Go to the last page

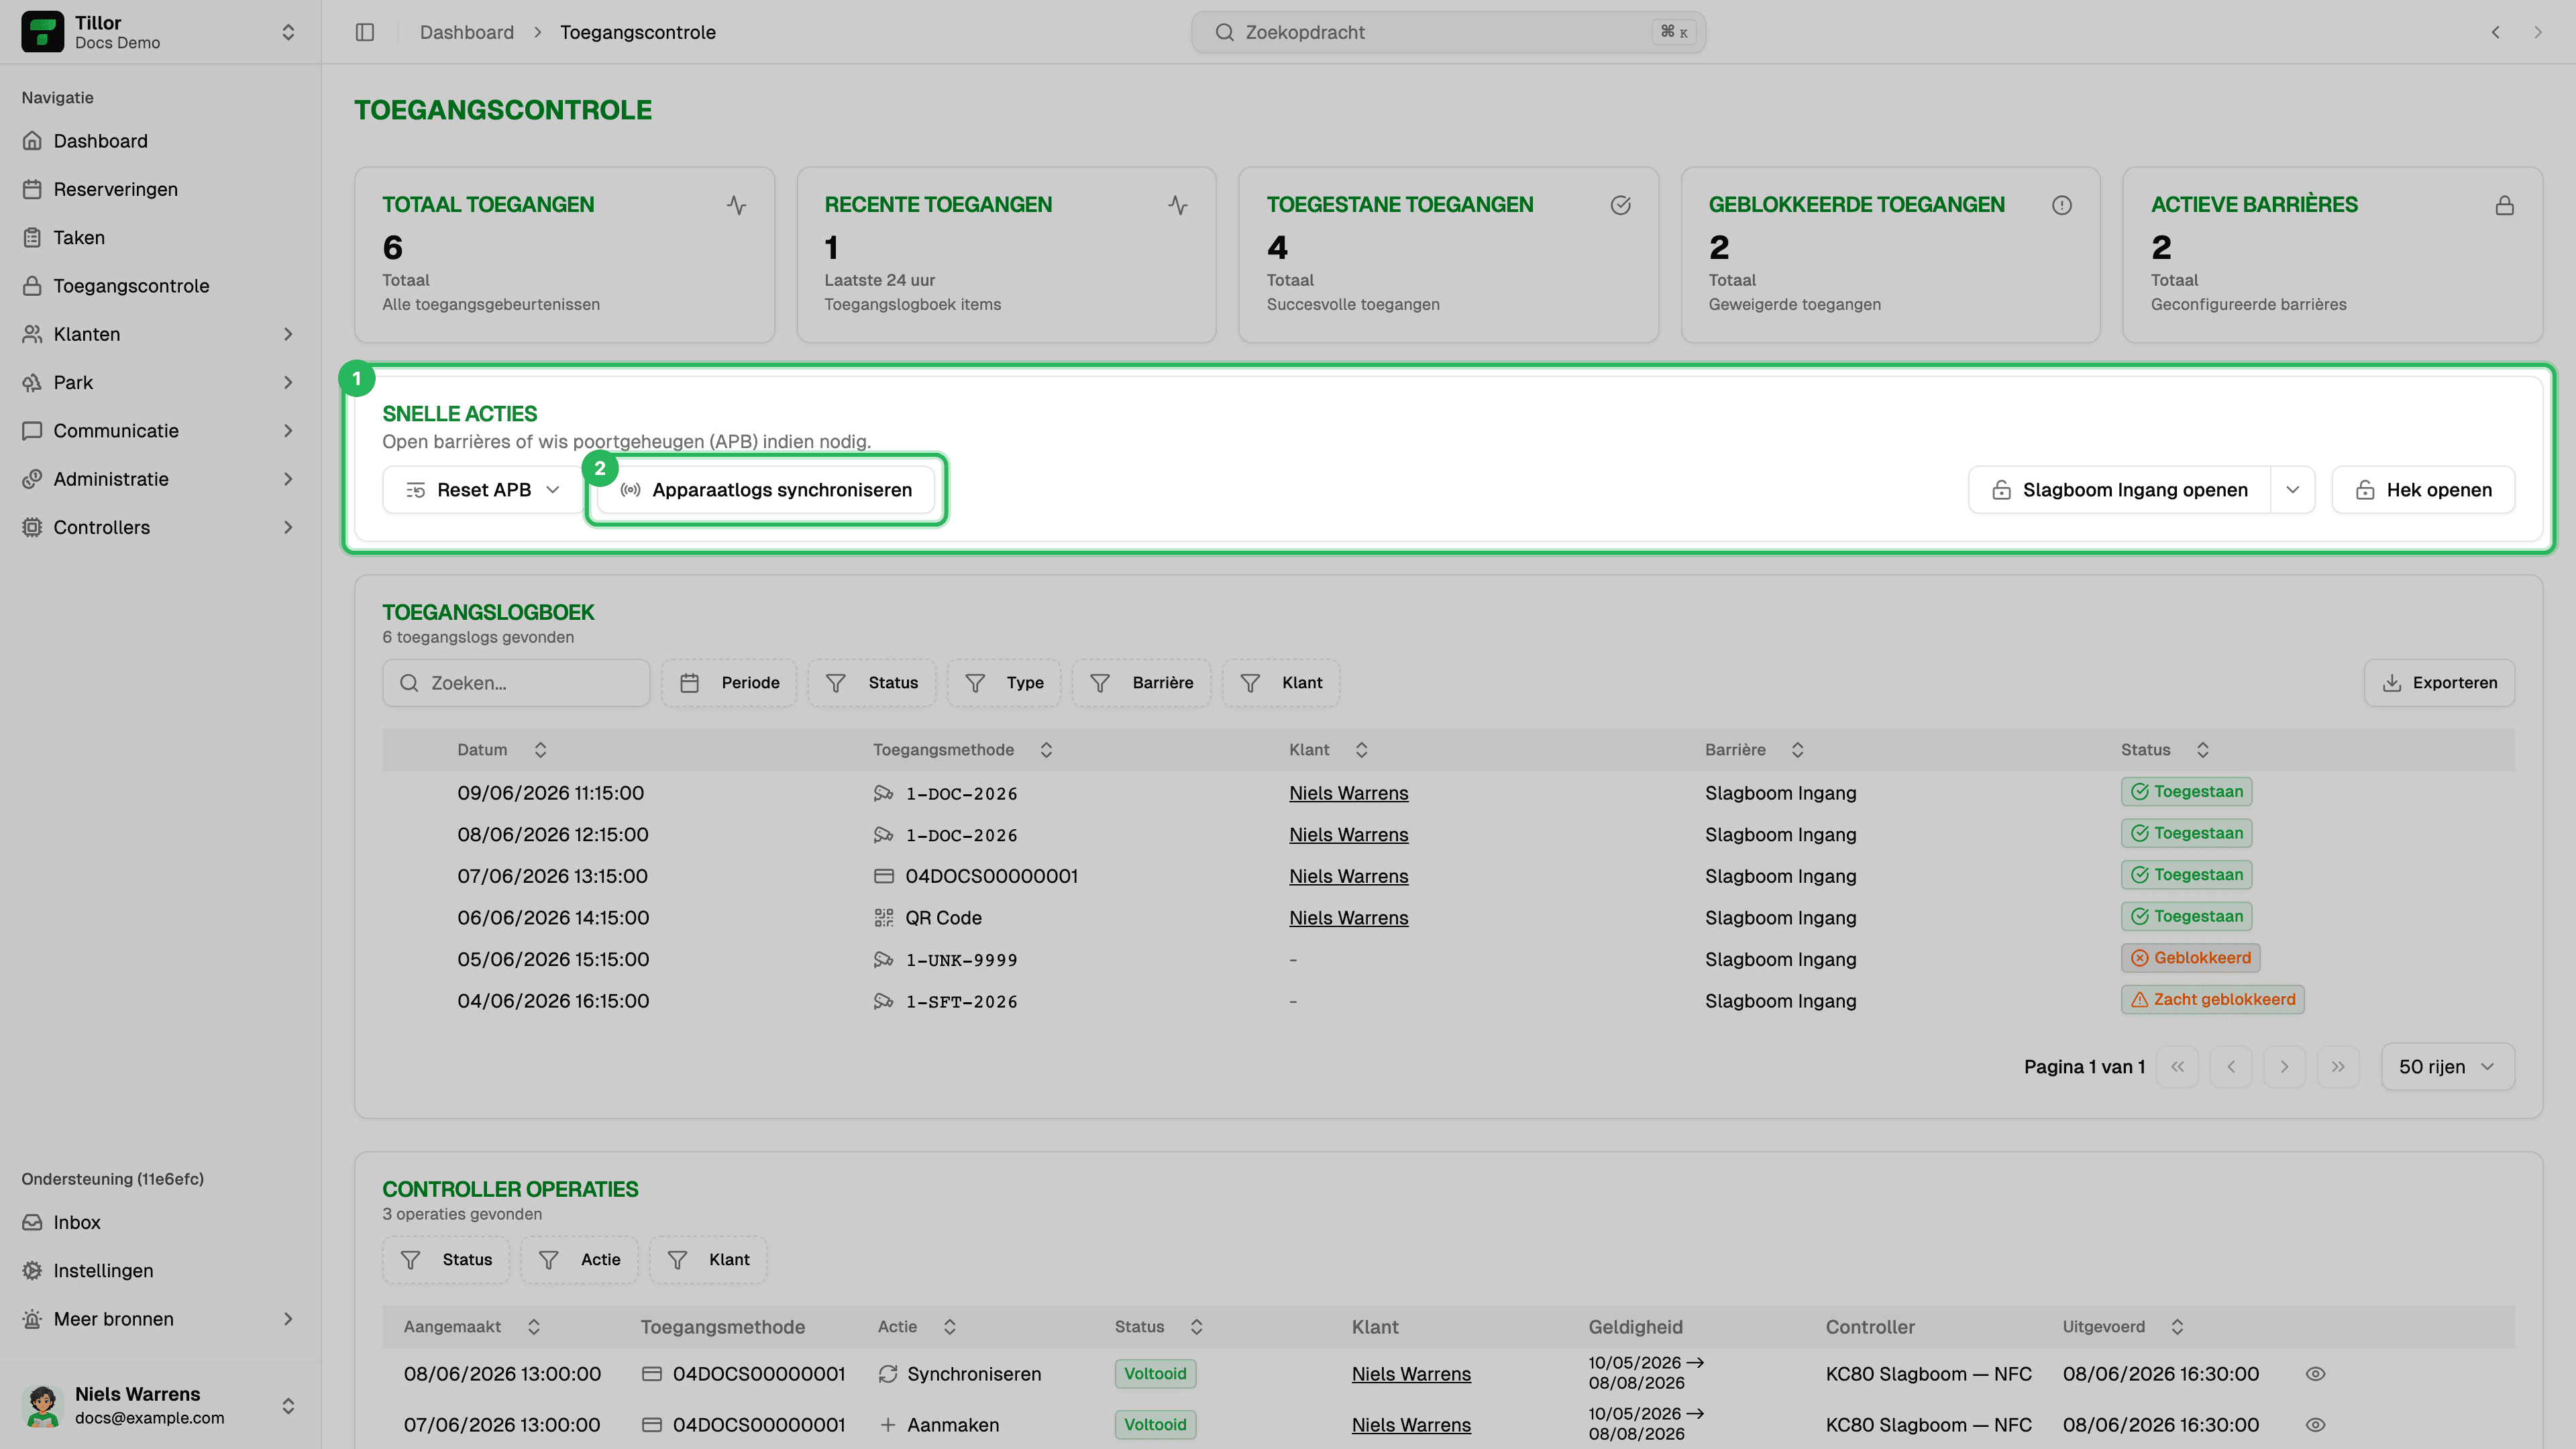2338,1067
